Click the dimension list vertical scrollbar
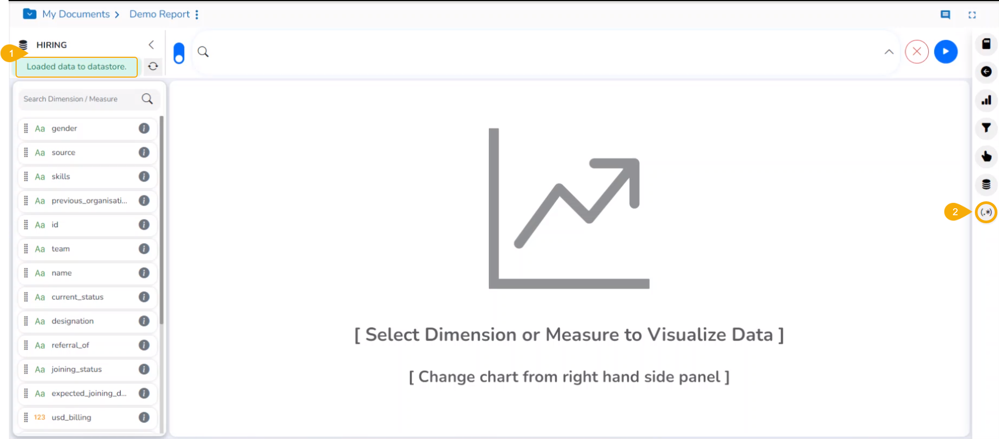This screenshot has height=439, width=999. [161, 219]
